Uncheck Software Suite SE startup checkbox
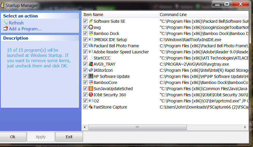This screenshot has width=253, height=147. click(85, 21)
